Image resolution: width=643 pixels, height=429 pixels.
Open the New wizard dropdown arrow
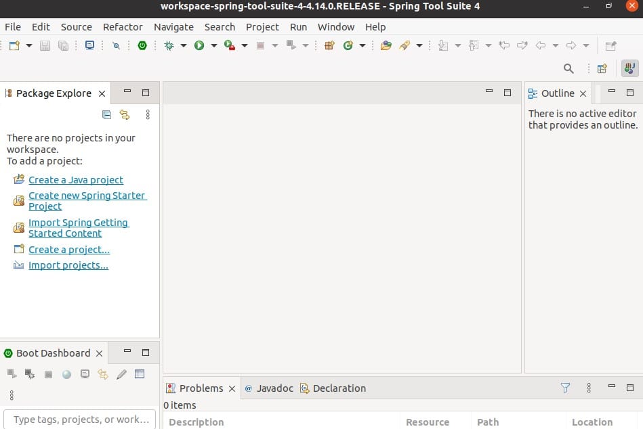pyautogui.click(x=29, y=45)
